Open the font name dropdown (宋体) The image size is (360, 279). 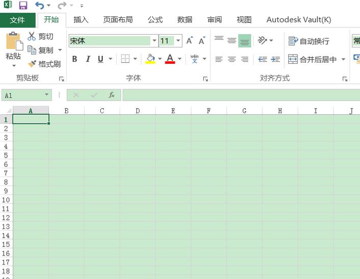(154, 41)
